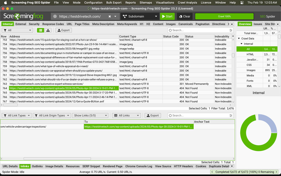The width and height of the screenshot is (281, 176).
Task: Open macOS Control Center icon
Action: coord(242,3)
